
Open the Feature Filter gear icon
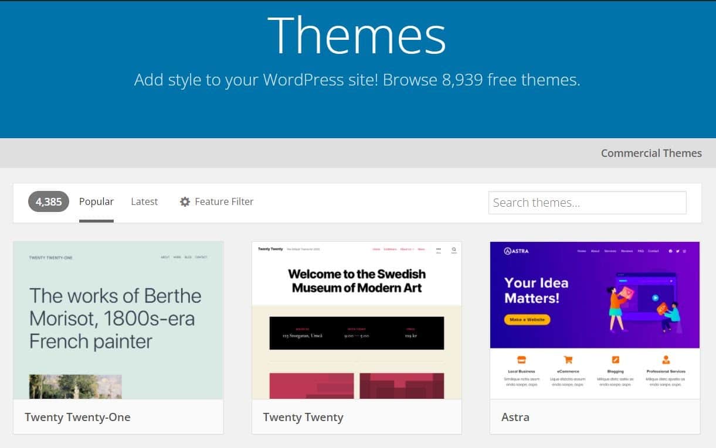tap(185, 201)
